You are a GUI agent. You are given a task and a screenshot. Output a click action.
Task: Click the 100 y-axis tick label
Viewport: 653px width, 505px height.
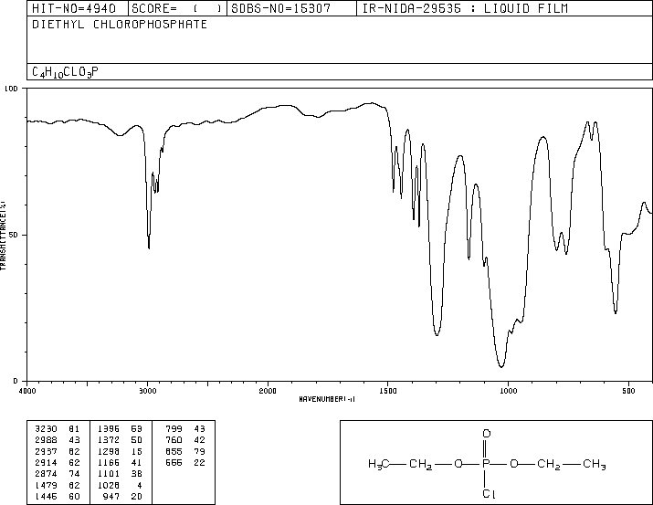click(11, 89)
